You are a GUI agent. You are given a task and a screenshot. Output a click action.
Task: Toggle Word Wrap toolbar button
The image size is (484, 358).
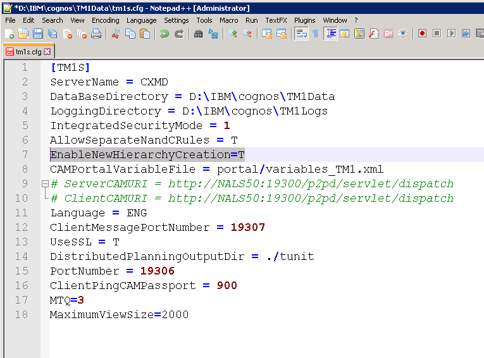(x=301, y=34)
